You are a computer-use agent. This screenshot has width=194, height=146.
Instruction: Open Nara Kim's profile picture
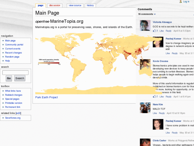pos(145,108)
